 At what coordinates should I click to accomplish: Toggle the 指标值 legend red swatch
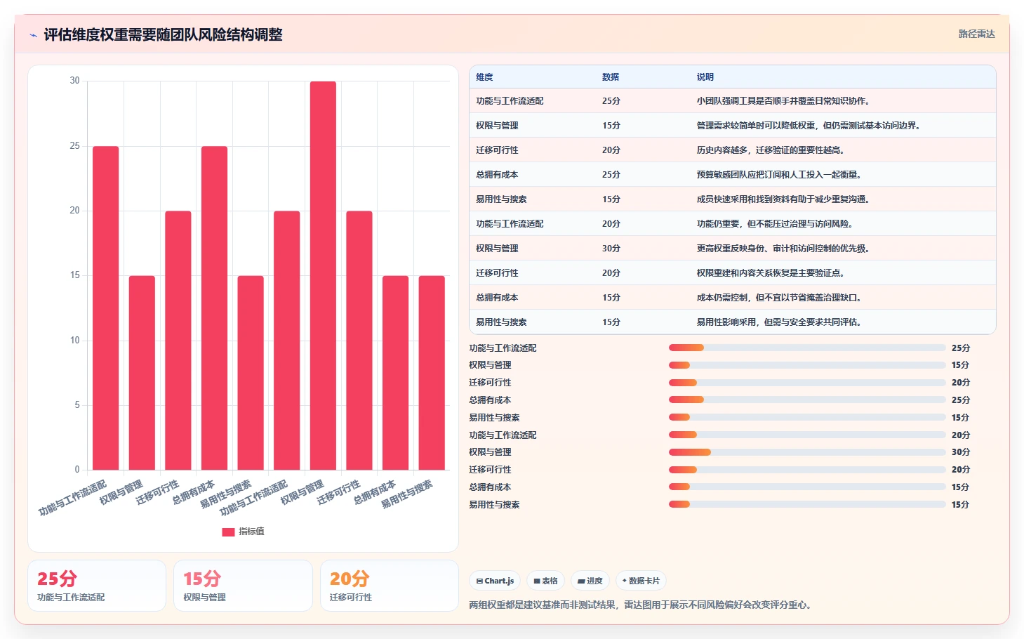pos(228,532)
